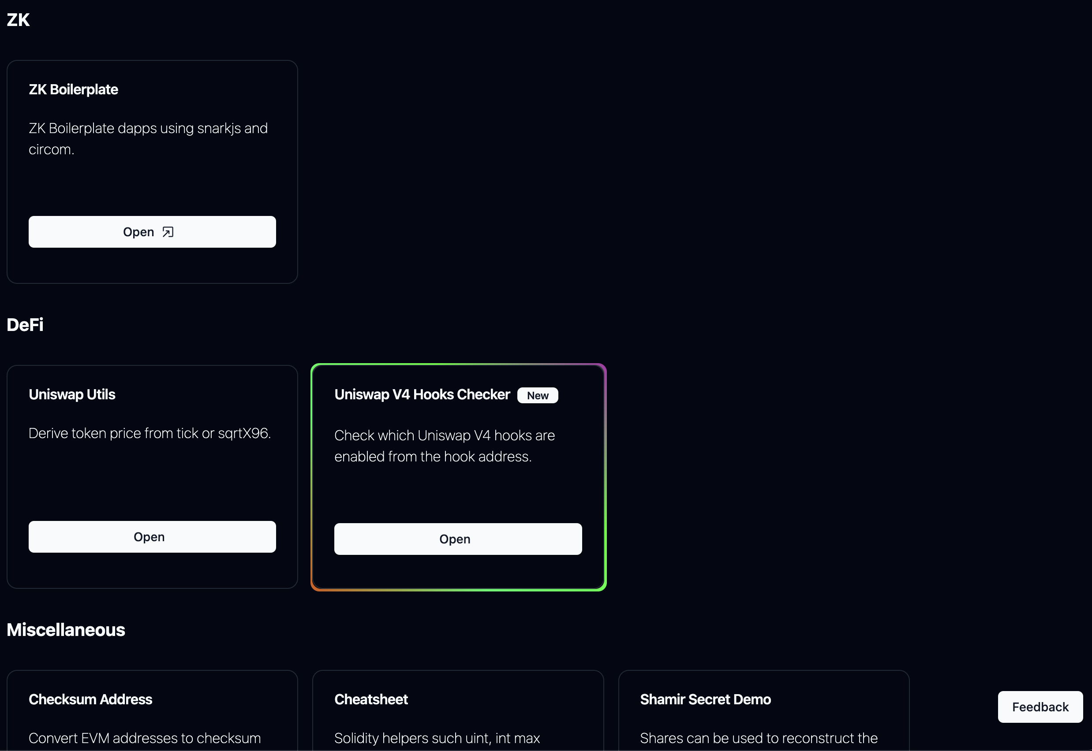Open the Uniswap V4 Hooks Checker
This screenshot has height=751, width=1092.
[458, 539]
